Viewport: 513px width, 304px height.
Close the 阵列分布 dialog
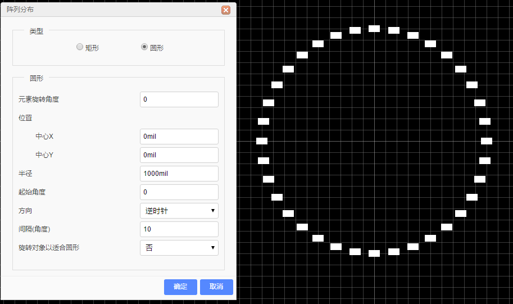click(x=226, y=10)
